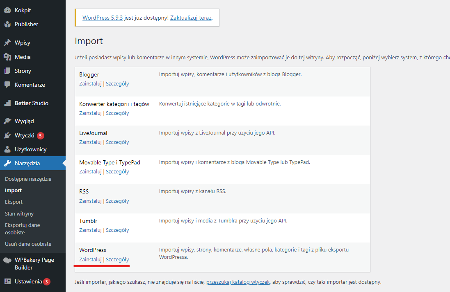This screenshot has width=450, height=292.
Task: Open the Eksport submenu item
Action: point(14,202)
